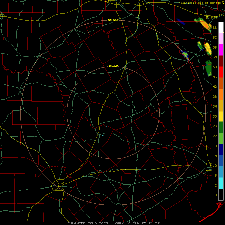225x225 pixels.
Task: Click the '58' legend value
Action: coord(215,47)
